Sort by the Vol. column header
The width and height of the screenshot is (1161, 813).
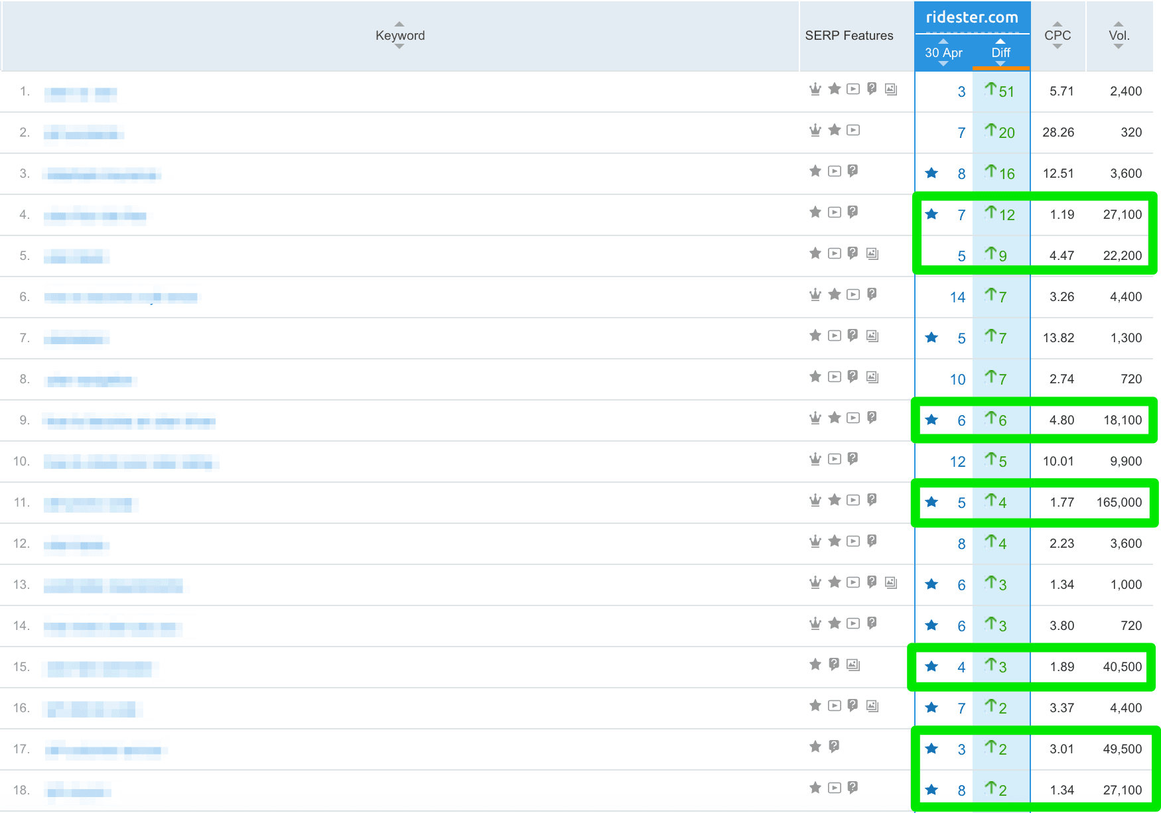(1119, 35)
